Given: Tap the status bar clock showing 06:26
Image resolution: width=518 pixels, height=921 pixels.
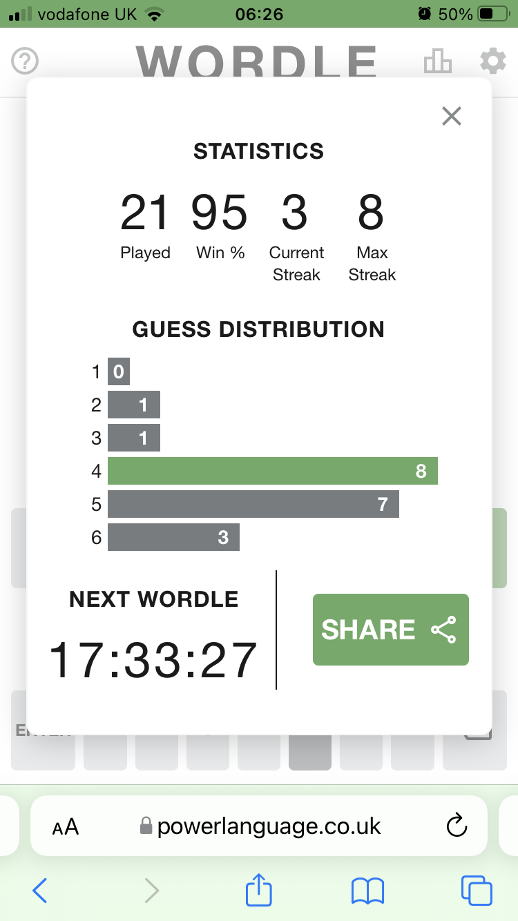Looking at the screenshot, I should (260, 14).
